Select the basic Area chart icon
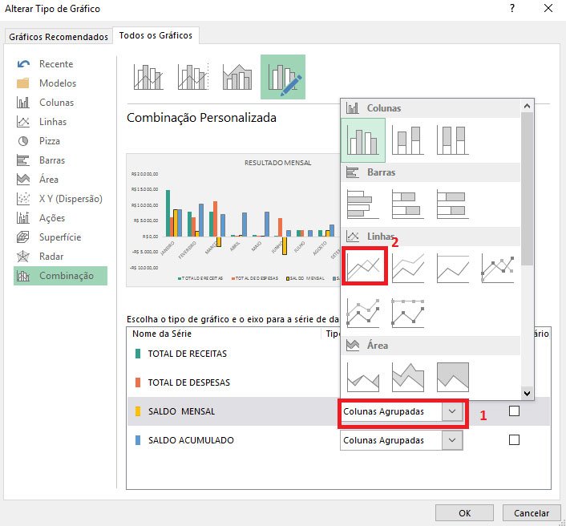Screen dimensions: 566x526 pos(363,375)
